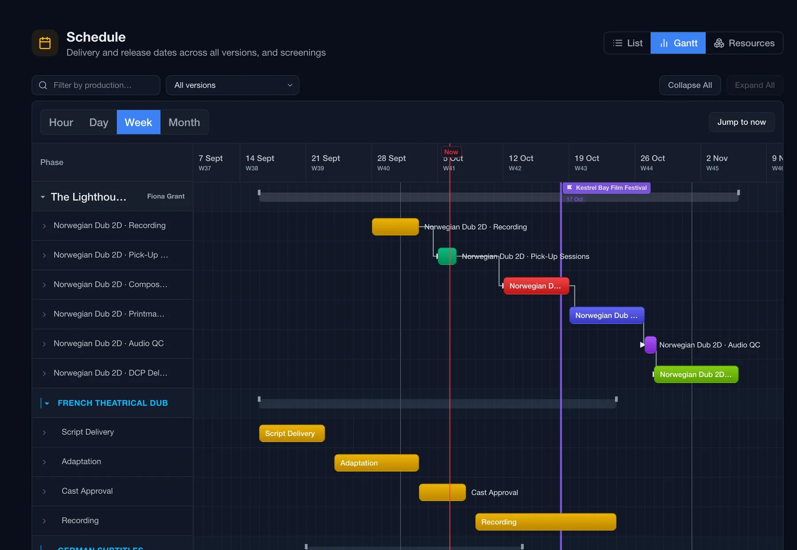Switch to Gantt view
The height and width of the screenshot is (550, 797).
[x=678, y=43]
